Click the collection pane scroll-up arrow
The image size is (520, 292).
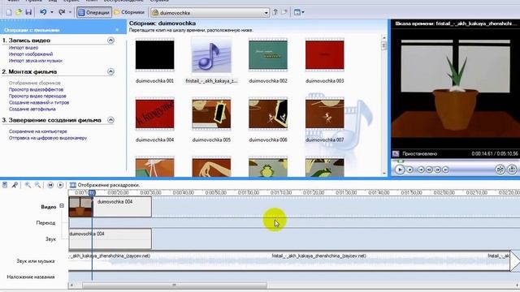[x=384, y=38]
